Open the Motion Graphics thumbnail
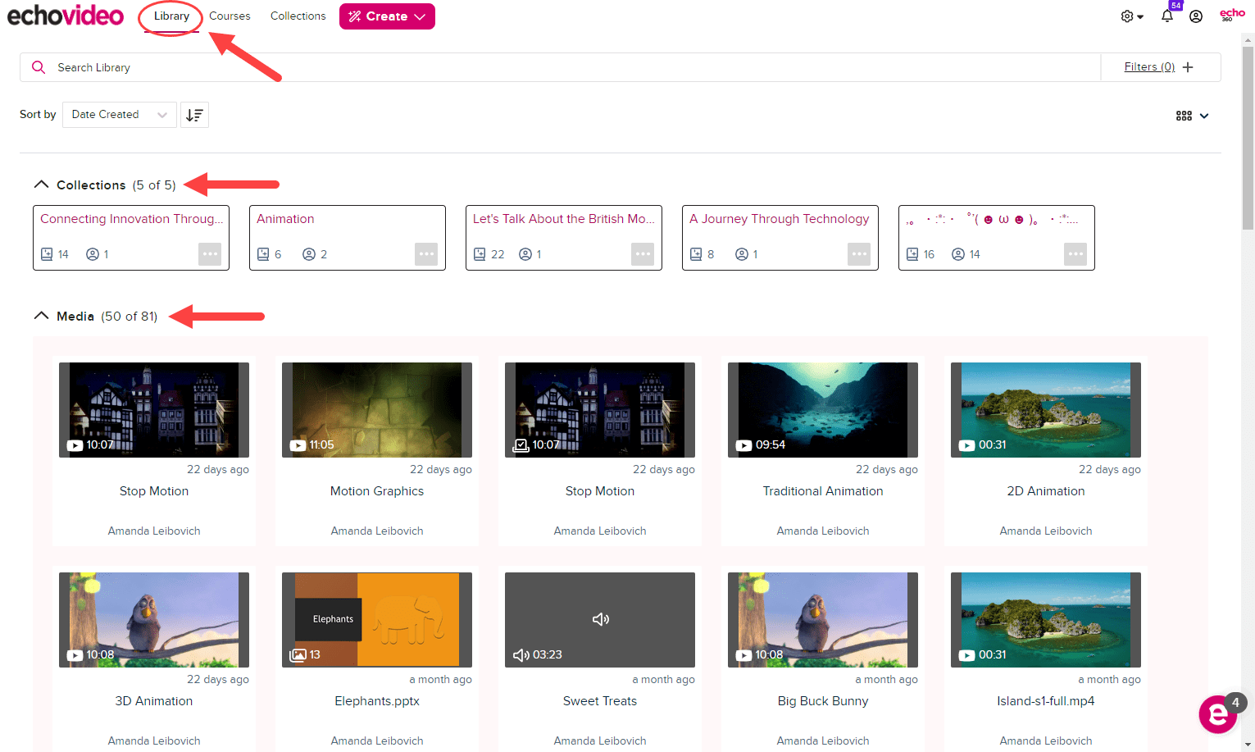1255x752 pixels. pos(377,410)
